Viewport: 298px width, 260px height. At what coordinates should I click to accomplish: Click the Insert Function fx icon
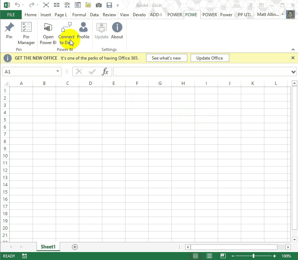point(105,71)
